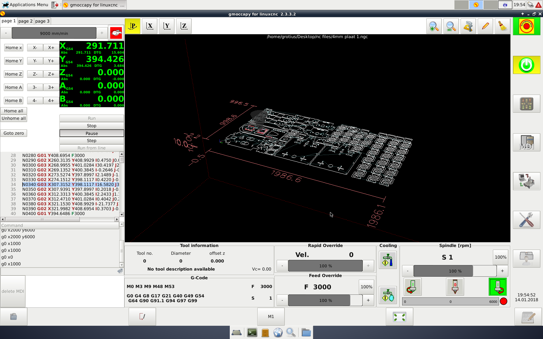This screenshot has height=339, width=543.
Task: Open manual mode keypad panel
Action: click(527, 104)
